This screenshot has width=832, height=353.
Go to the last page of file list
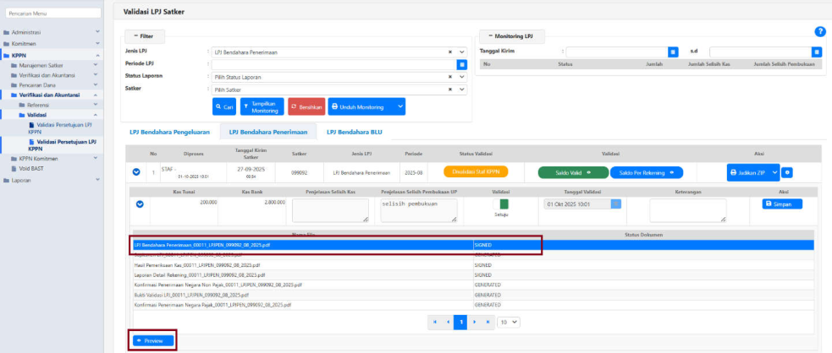(488, 322)
